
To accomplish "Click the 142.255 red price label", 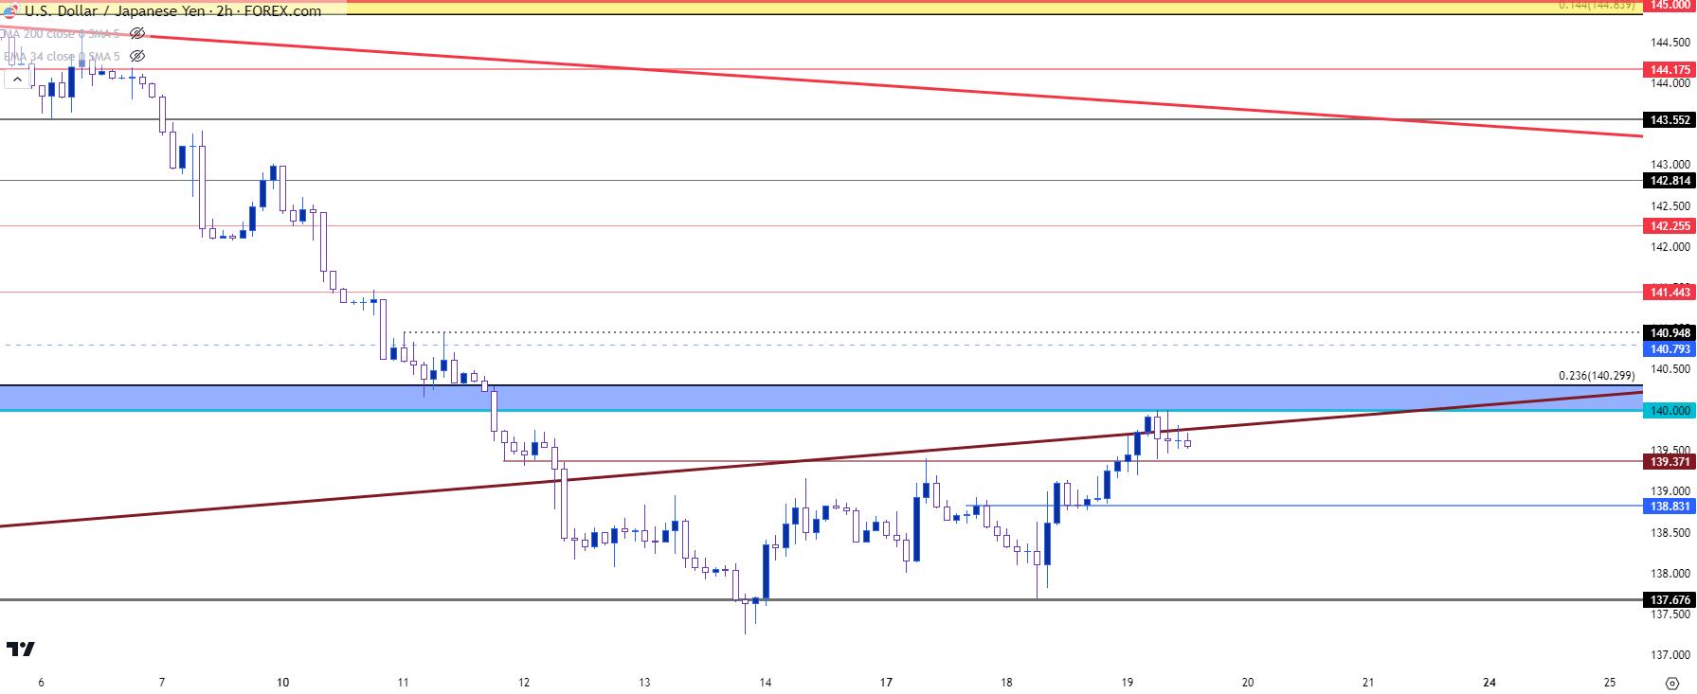I will coord(1670,225).
